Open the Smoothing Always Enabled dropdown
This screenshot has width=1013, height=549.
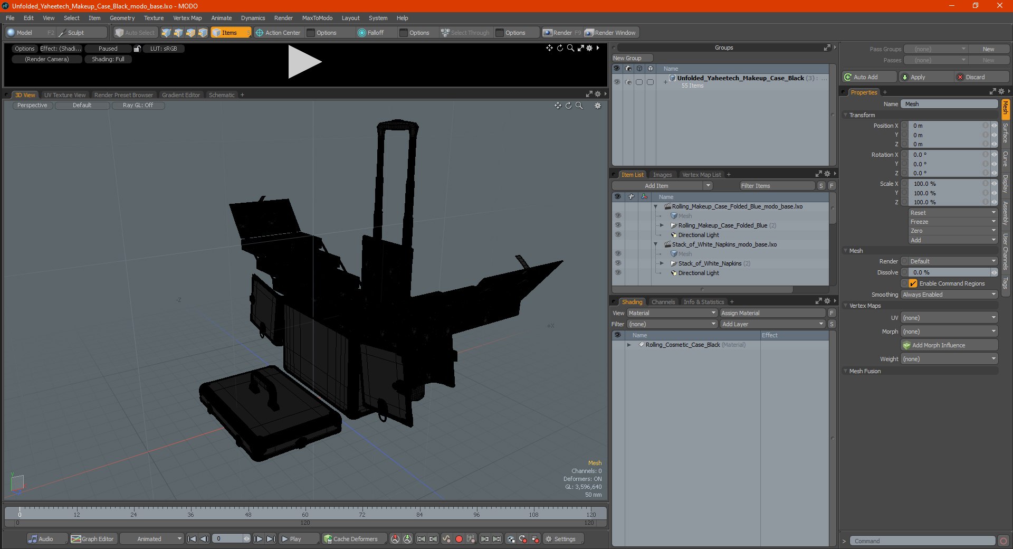pyautogui.click(x=949, y=295)
